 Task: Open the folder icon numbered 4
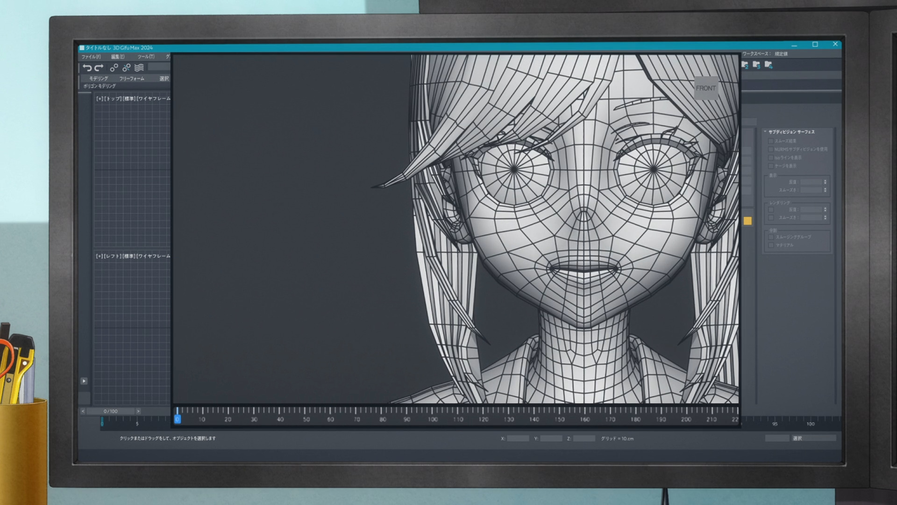769,65
